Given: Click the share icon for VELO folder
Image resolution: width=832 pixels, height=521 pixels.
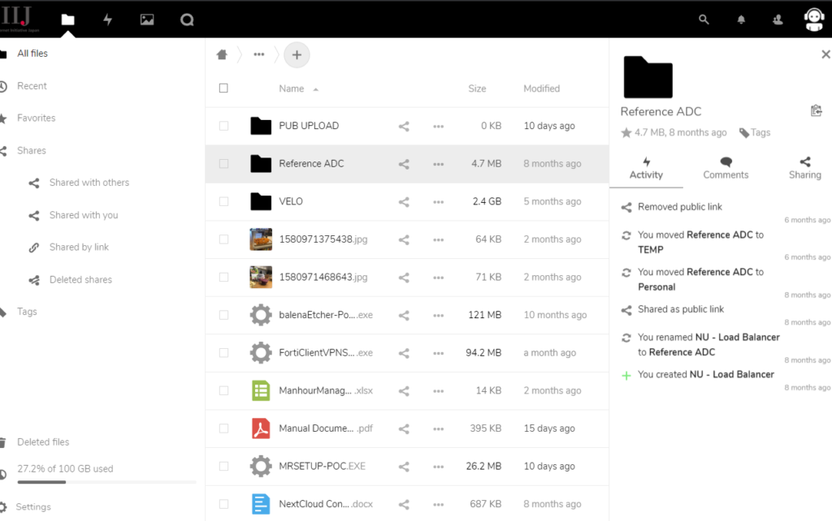Looking at the screenshot, I should [x=404, y=201].
